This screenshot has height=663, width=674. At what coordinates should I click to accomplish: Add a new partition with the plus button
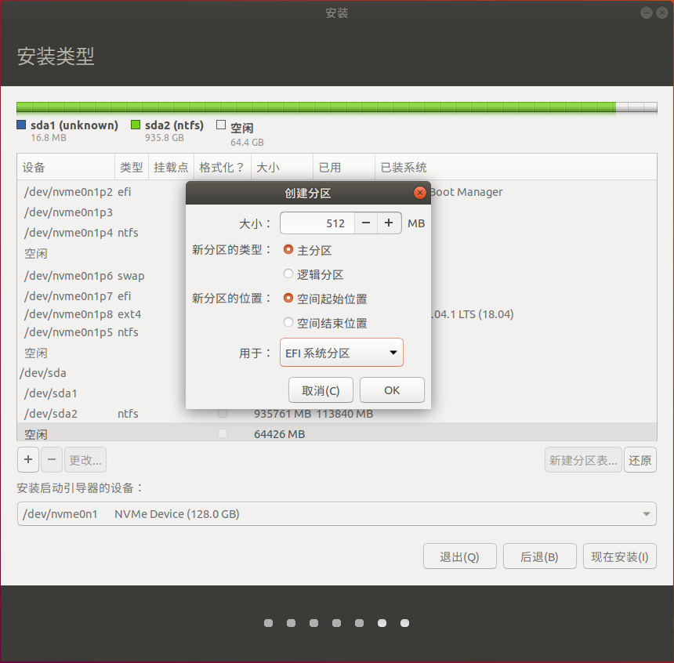click(x=28, y=459)
